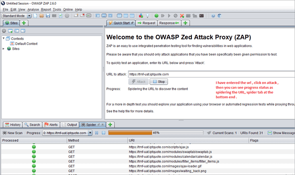Screen dimensions: 295x175
Task: Open Options via the gear icon
Action: point(67,16)
